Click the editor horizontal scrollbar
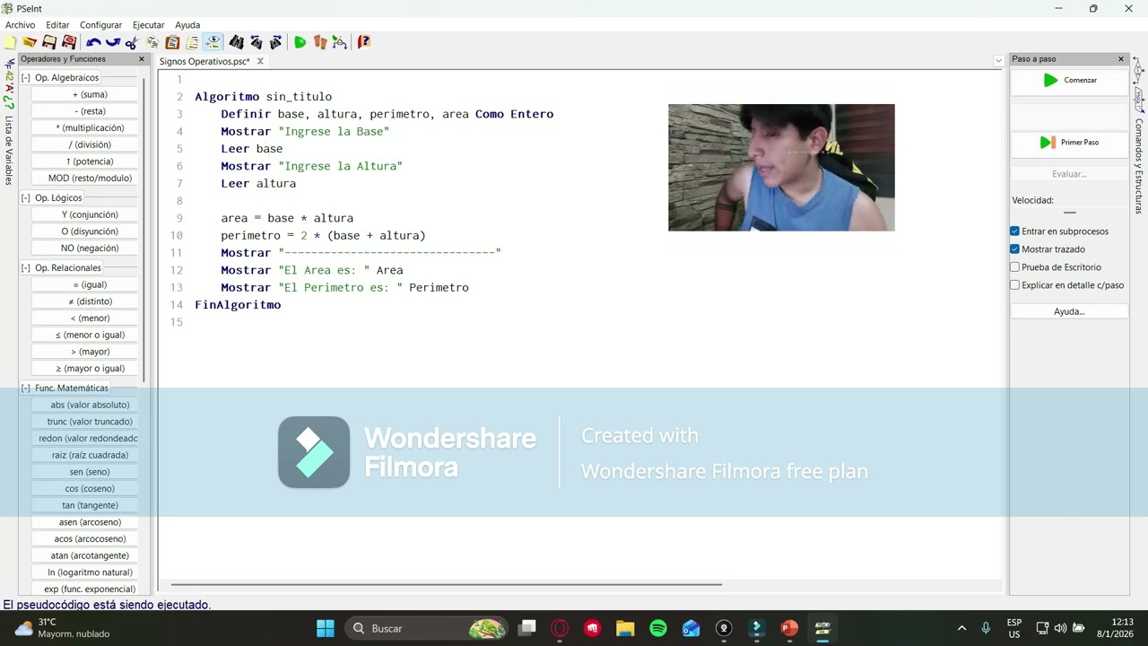 [446, 585]
